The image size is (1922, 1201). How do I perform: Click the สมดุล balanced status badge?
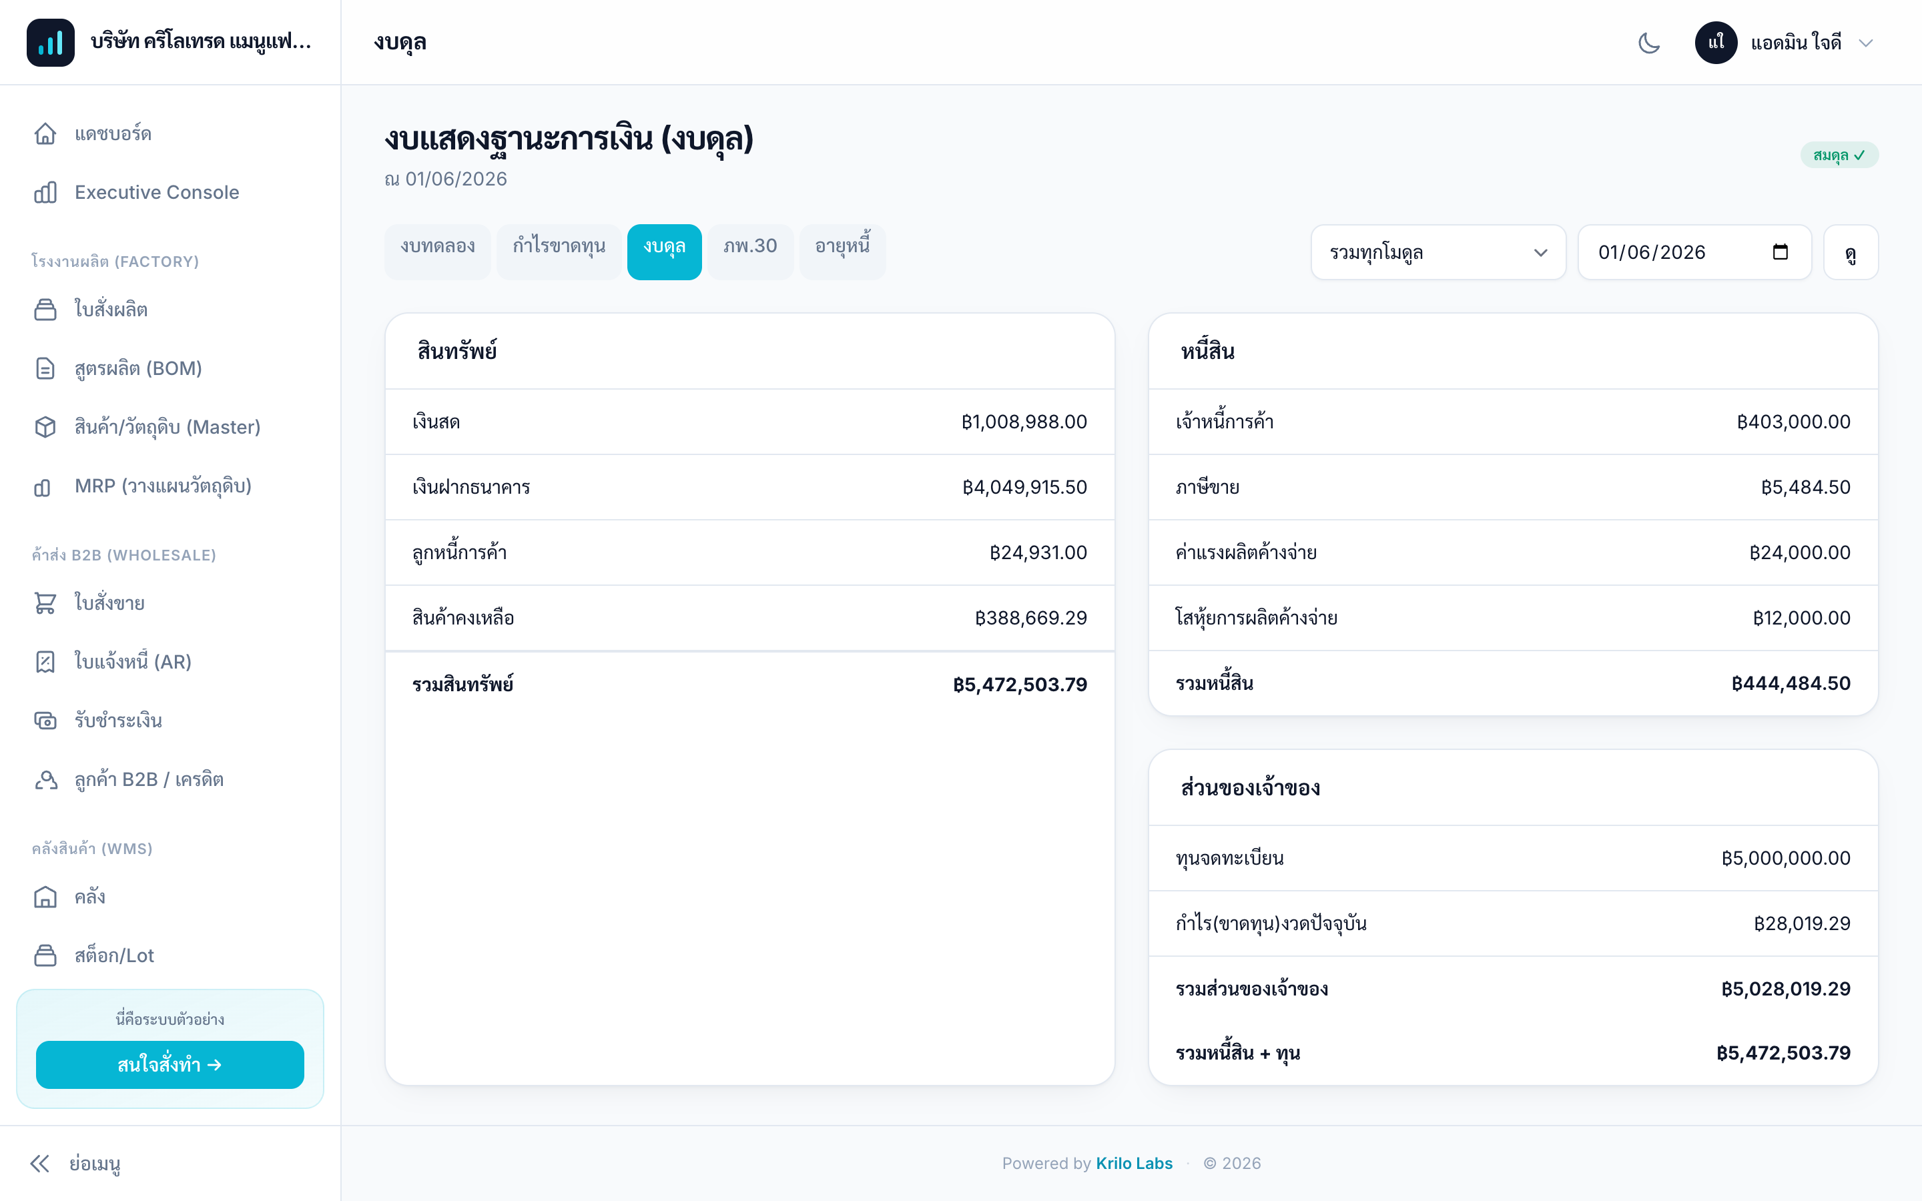pyautogui.click(x=1839, y=155)
